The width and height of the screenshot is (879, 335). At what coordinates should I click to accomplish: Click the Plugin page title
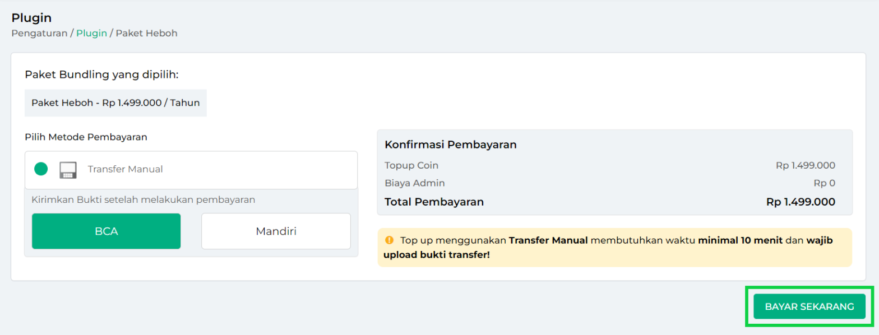pyautogui.click(x=31, y=17)
